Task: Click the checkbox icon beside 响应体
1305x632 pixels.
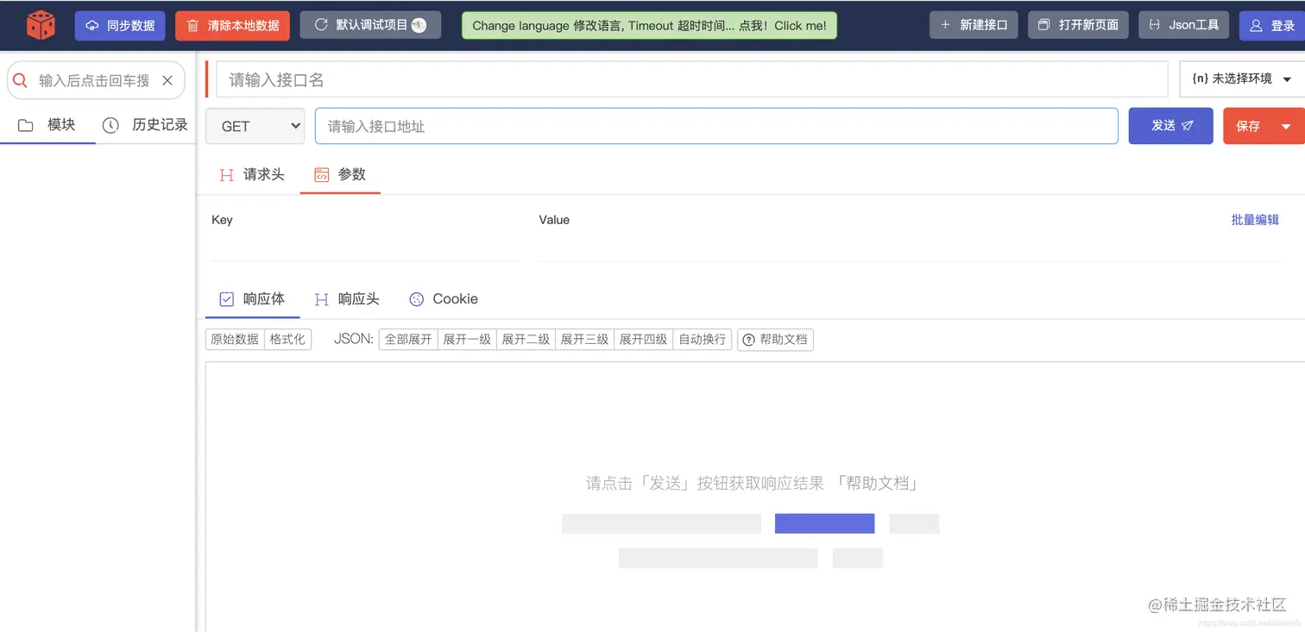Action: click(227, 299)
